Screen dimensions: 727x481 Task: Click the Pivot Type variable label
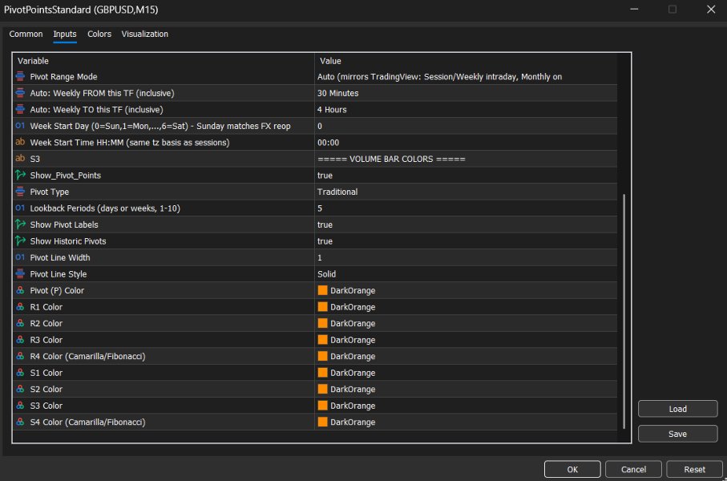49,192
